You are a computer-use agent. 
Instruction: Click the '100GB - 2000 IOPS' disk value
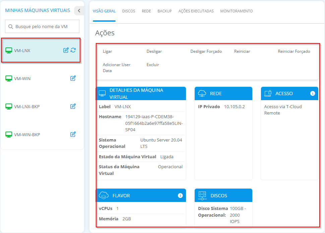pyautogui.click(x=238, y=215)
